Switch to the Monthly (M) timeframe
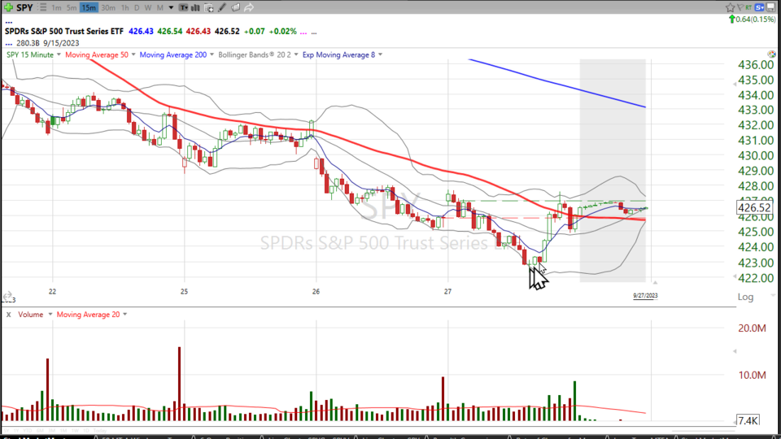 coord(160,7)
